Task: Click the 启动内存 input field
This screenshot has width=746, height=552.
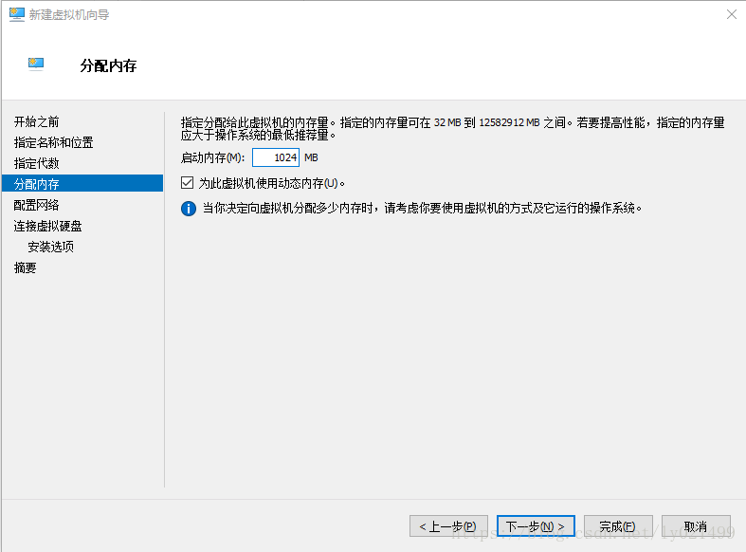Action: pos(276,157)
